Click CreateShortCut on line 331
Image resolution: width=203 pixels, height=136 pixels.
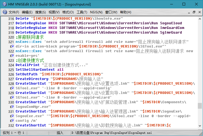[x=31, y=112]
